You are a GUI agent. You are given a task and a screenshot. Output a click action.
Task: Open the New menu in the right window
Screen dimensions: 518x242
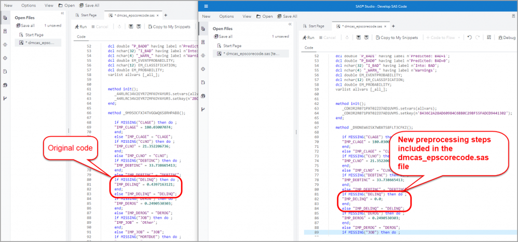pos(206,16)
